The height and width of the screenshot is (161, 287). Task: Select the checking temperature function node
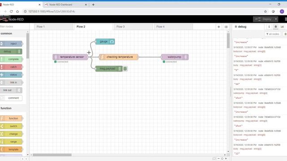pyautogui.click(x=118, y=57)
